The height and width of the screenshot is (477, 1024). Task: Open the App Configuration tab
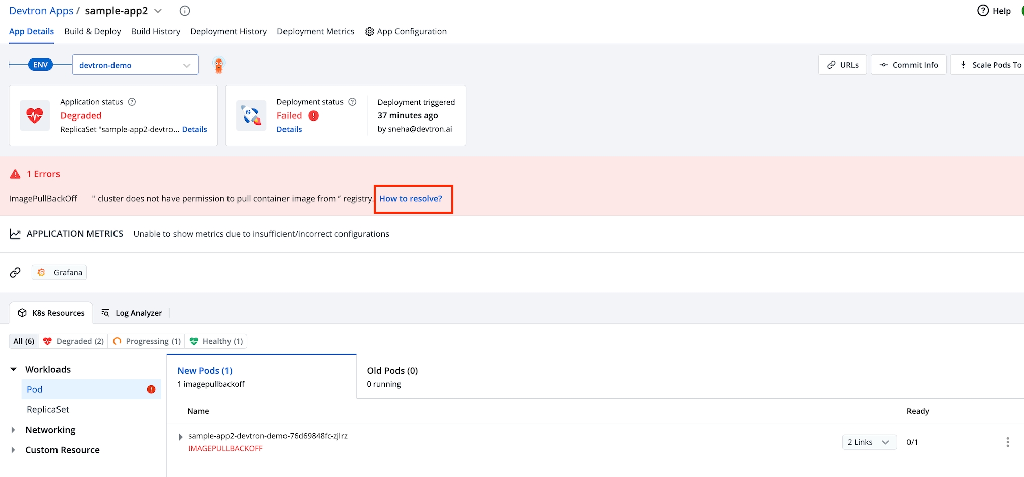click(x=406, y=31)
